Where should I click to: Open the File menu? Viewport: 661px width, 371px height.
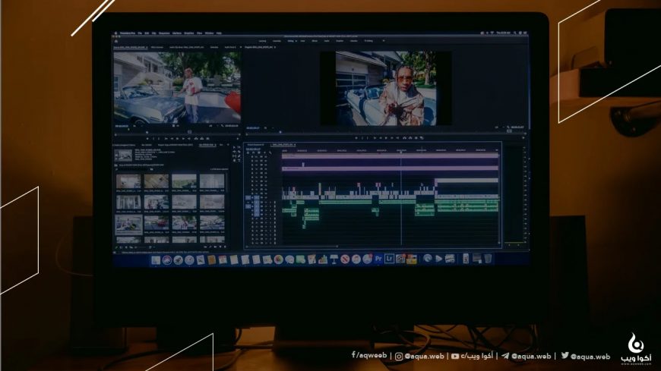pos(140,33)
